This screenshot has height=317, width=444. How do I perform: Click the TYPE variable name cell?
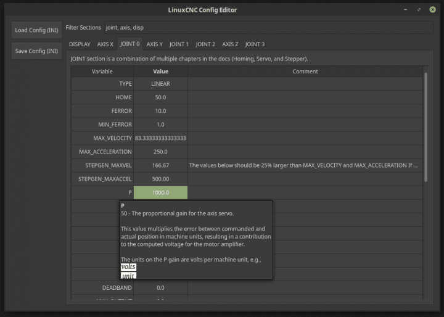coord(102,84)
